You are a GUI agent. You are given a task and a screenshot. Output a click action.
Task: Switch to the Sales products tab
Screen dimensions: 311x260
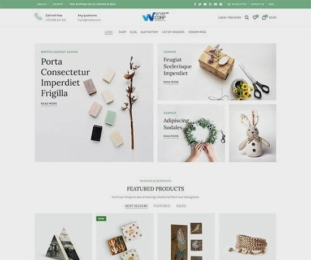tap(181, 206)
